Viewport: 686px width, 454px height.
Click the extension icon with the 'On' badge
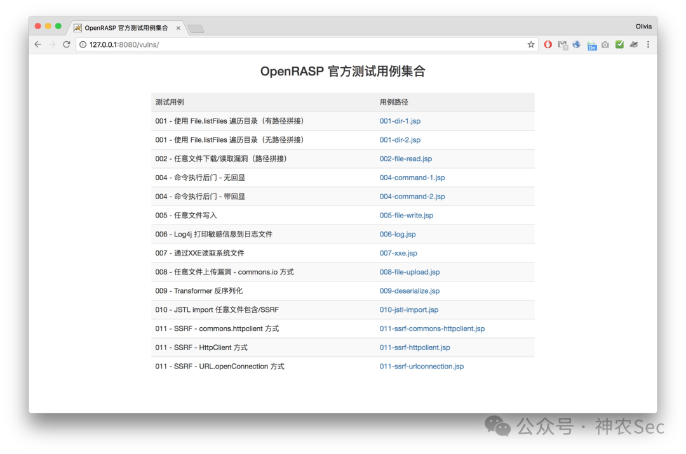tap(591, 46)
